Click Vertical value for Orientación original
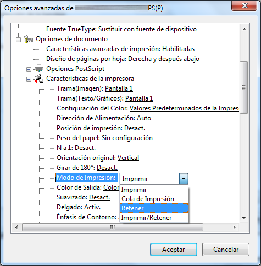 point(128,158)
